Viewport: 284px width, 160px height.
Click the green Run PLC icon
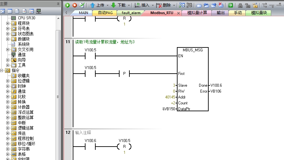coord(67,5)
